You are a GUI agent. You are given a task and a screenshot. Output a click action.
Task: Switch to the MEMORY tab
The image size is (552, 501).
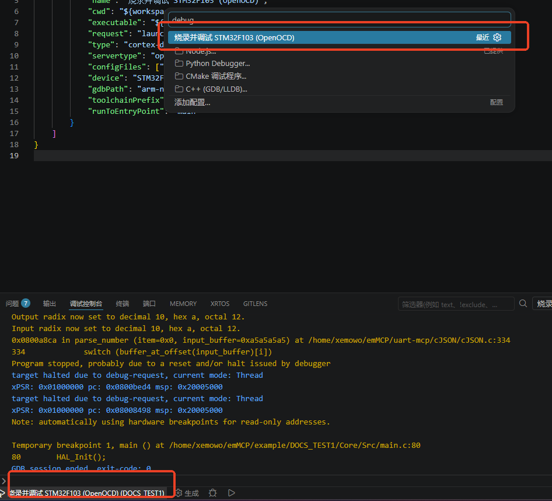click(183, 304)
